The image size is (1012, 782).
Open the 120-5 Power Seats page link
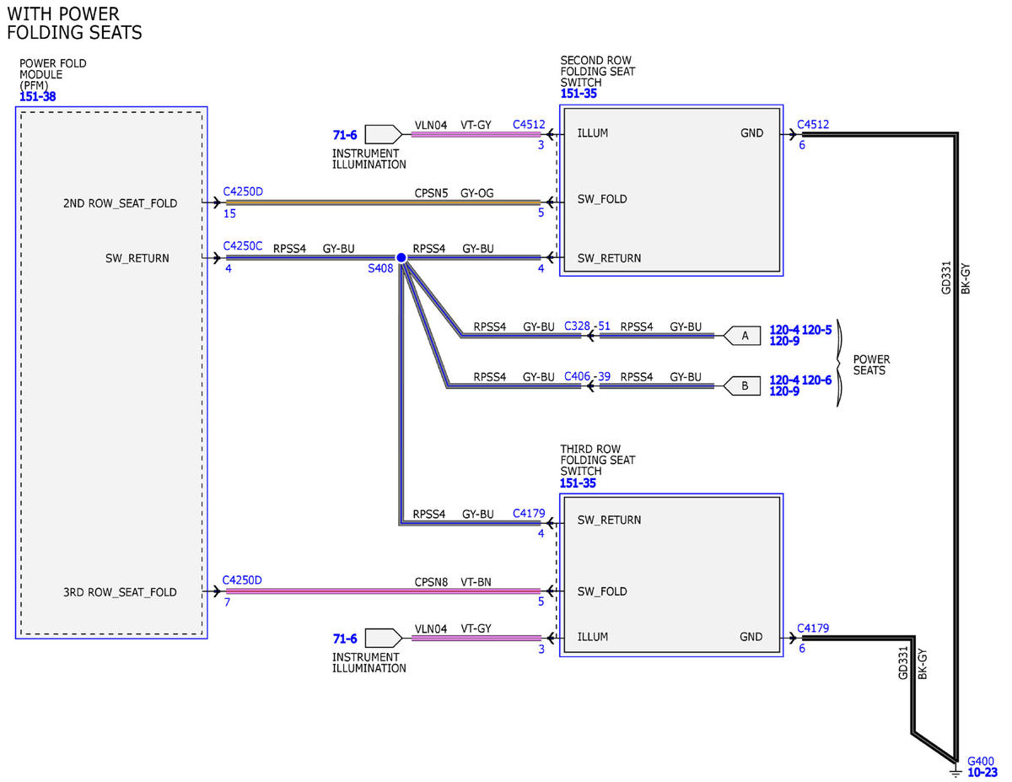tap(817, 331)
